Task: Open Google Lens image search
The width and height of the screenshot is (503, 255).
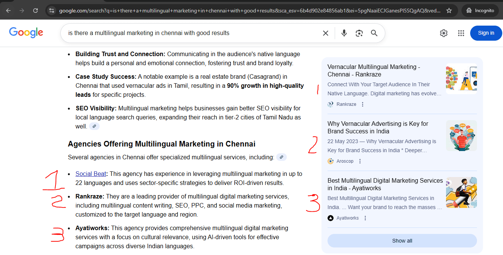Action: pos(359,33)
